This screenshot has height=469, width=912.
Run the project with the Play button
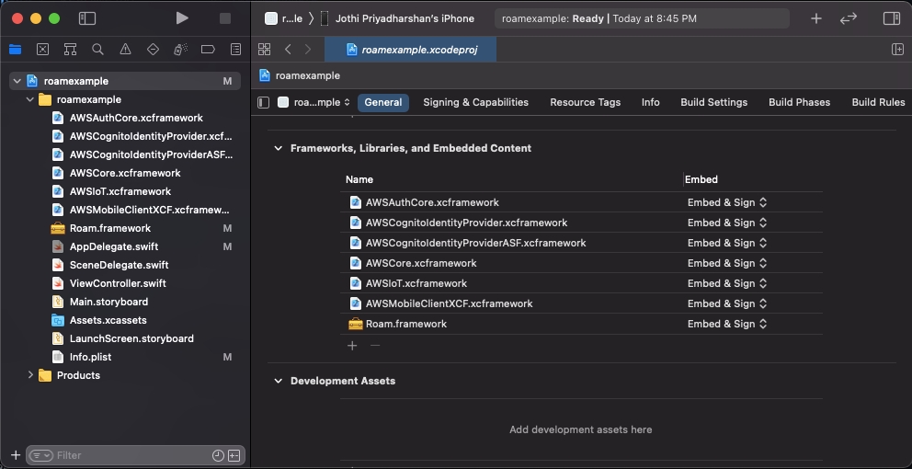[182, 18]
